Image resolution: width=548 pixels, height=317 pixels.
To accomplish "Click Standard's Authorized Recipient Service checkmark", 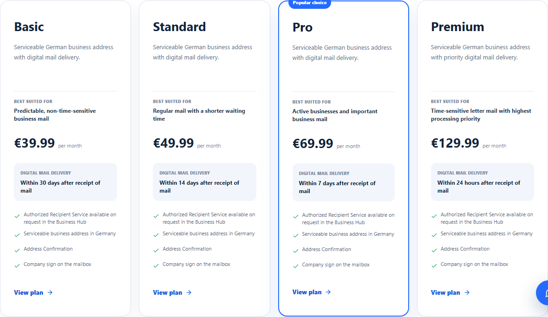I will click(156, 216).
